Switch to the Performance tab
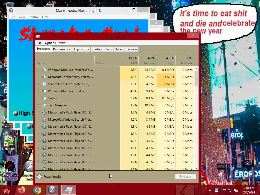 [62, 49]
